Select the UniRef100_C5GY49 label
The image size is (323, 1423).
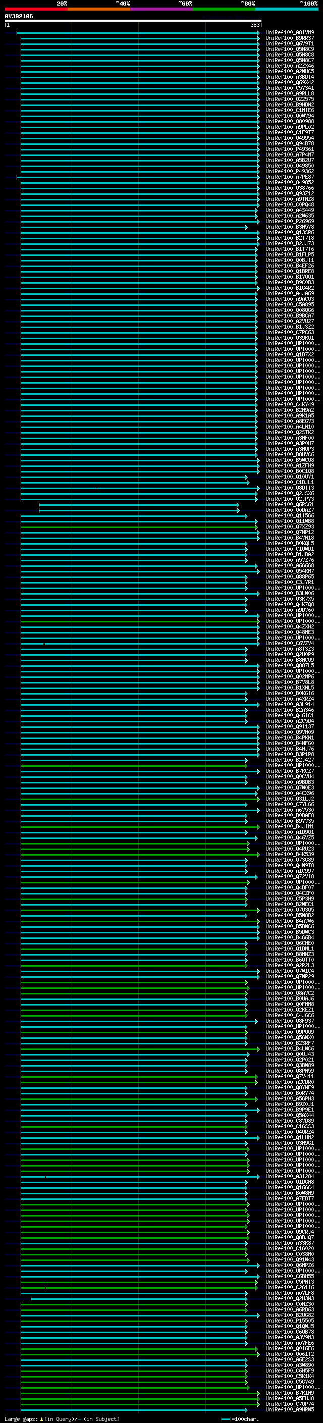289,1382
